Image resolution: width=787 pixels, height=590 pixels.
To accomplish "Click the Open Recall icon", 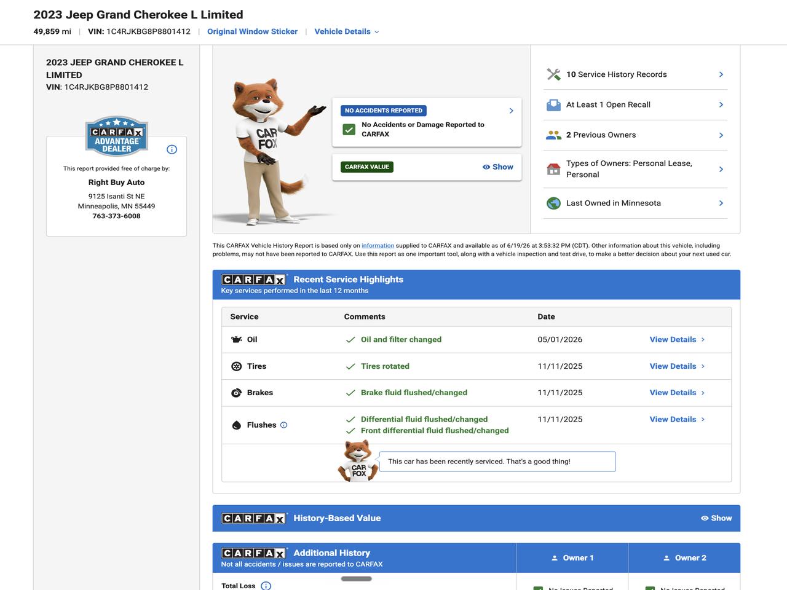I will (553, 105).
